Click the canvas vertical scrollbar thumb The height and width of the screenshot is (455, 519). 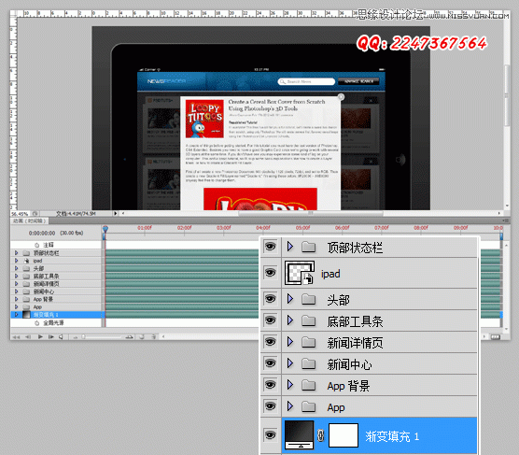pos(507,95)
